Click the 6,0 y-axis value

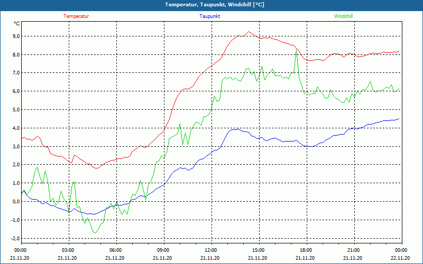(16, 91)
